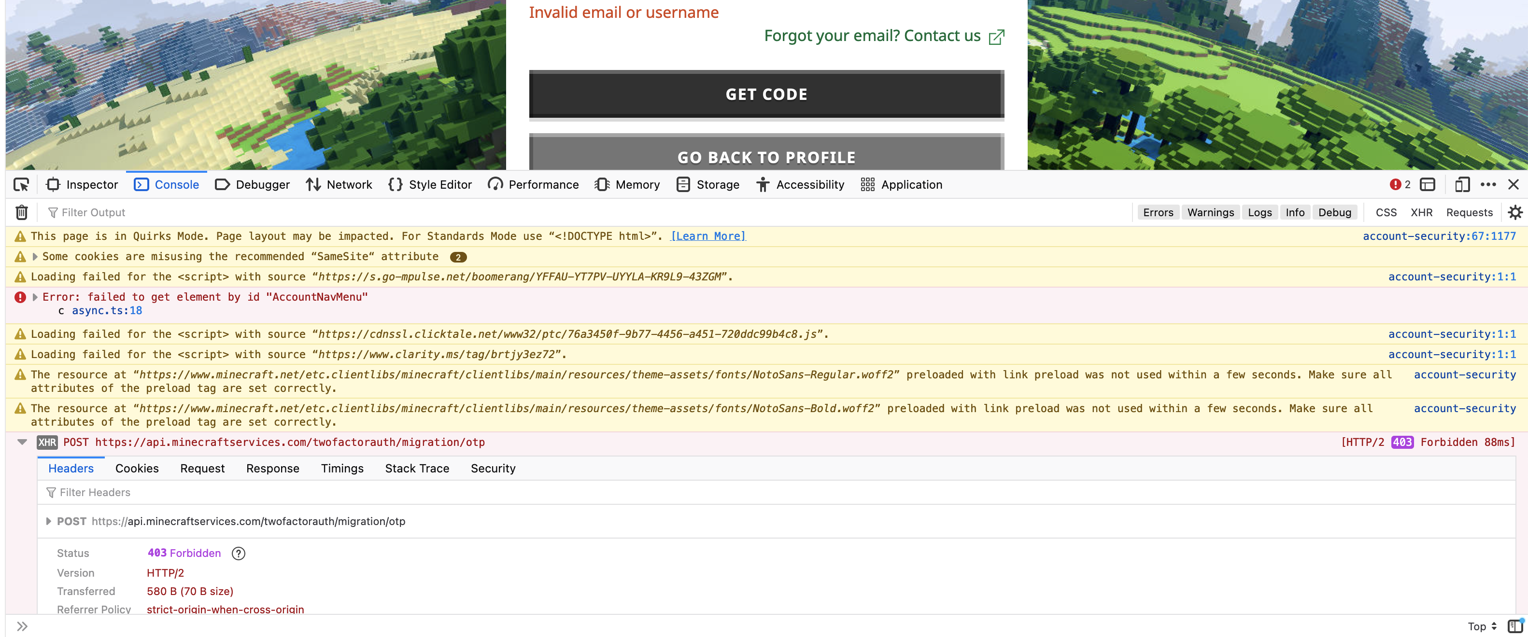Enable the XHR filter toggle
This screenshot has width=1528, height=637.
(1421, 212)
